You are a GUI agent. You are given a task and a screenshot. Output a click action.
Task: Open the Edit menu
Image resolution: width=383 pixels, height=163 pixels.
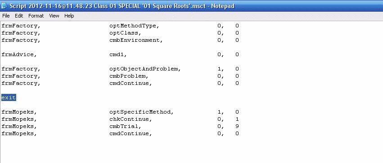point(19,16)
